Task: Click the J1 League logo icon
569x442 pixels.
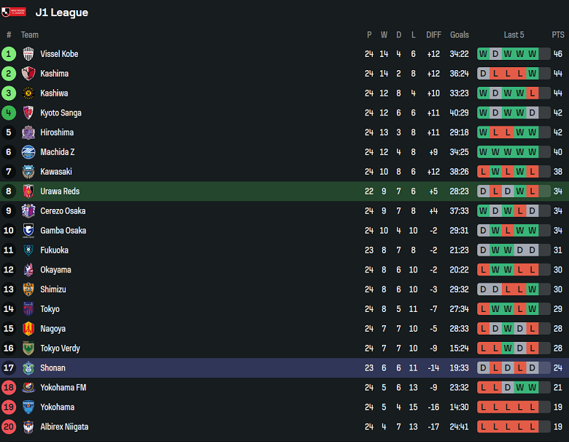Action: point(14,12)
